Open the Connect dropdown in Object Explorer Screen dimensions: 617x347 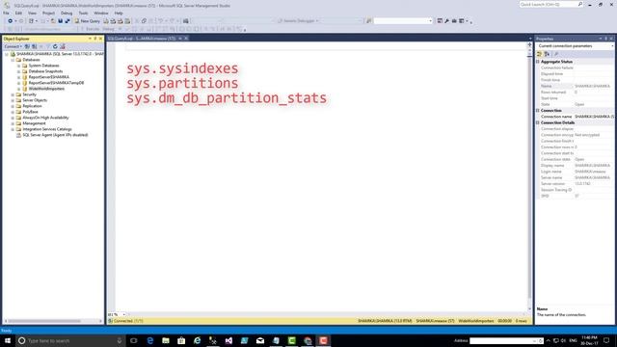coord(13,46)
